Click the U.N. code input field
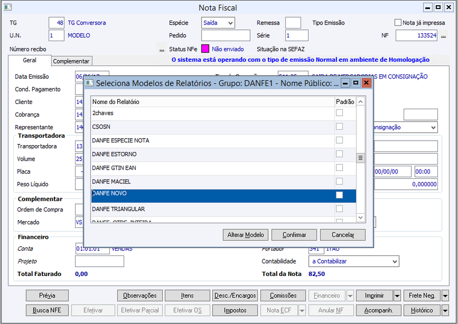Image resolution: width=458 pixels, height=324 pixels. (x=56, y=35)
